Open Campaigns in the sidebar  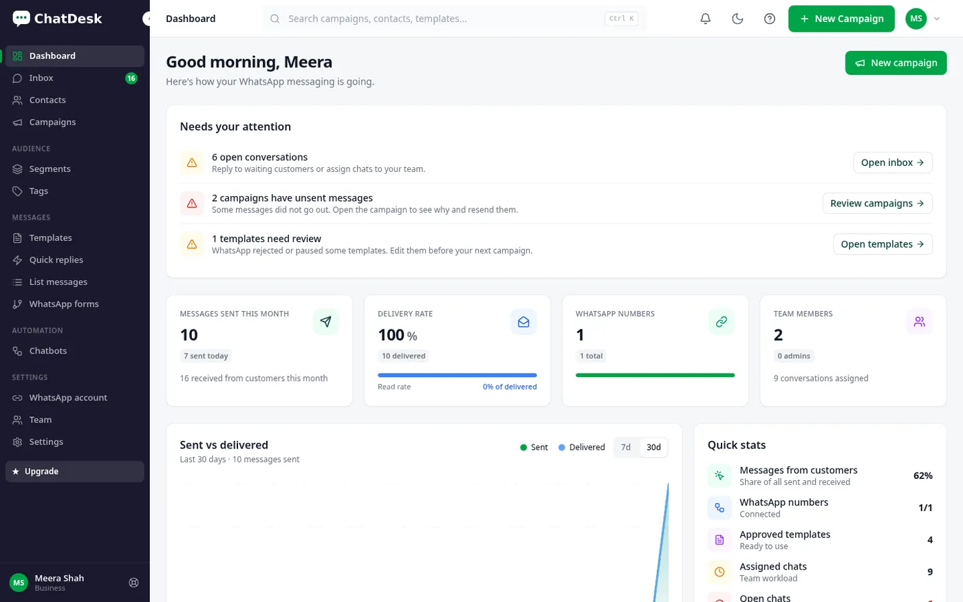[75, 122]
